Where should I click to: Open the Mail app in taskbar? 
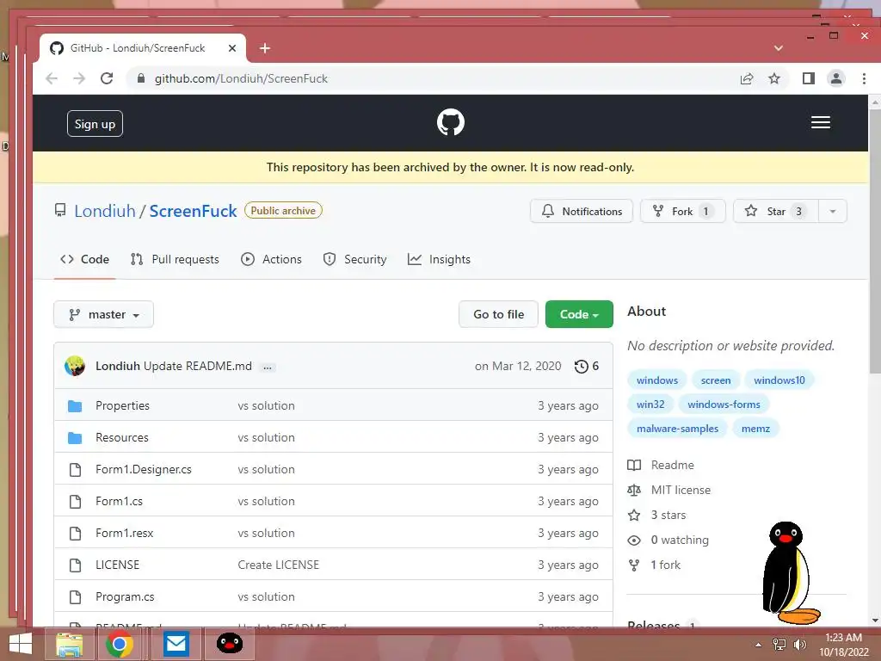176,644
